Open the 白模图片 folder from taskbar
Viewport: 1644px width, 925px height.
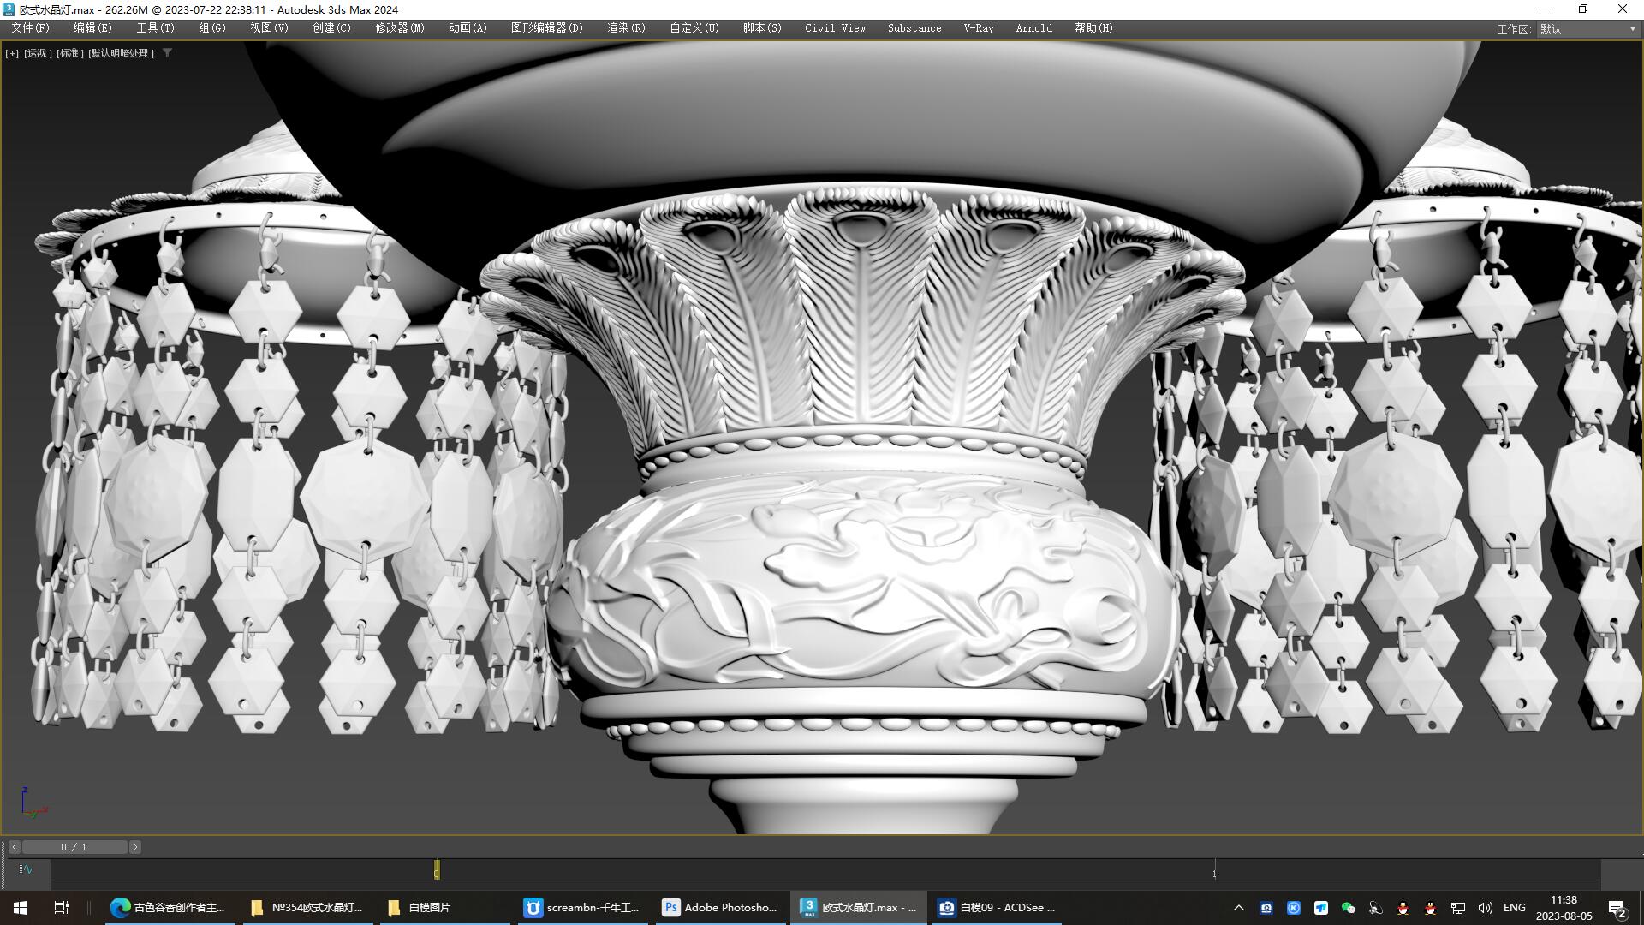(444, 907)
